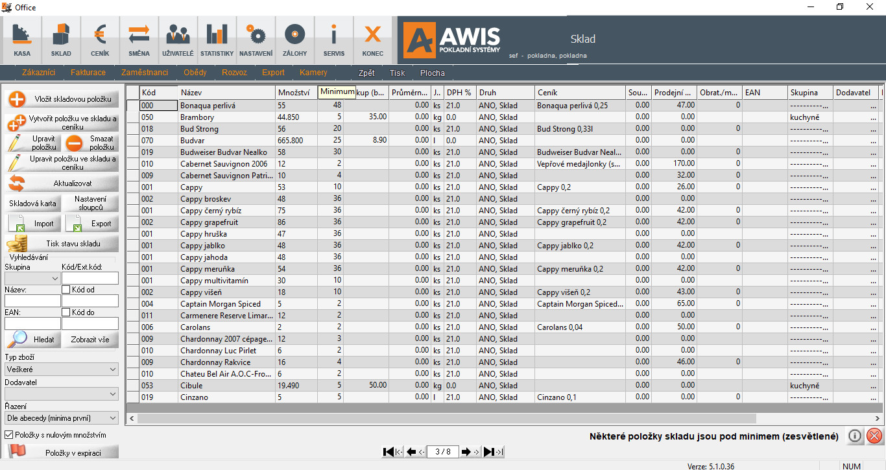886x470 pixels.
Task: Open the Fakturace menu
Action: tap(88, 73)
